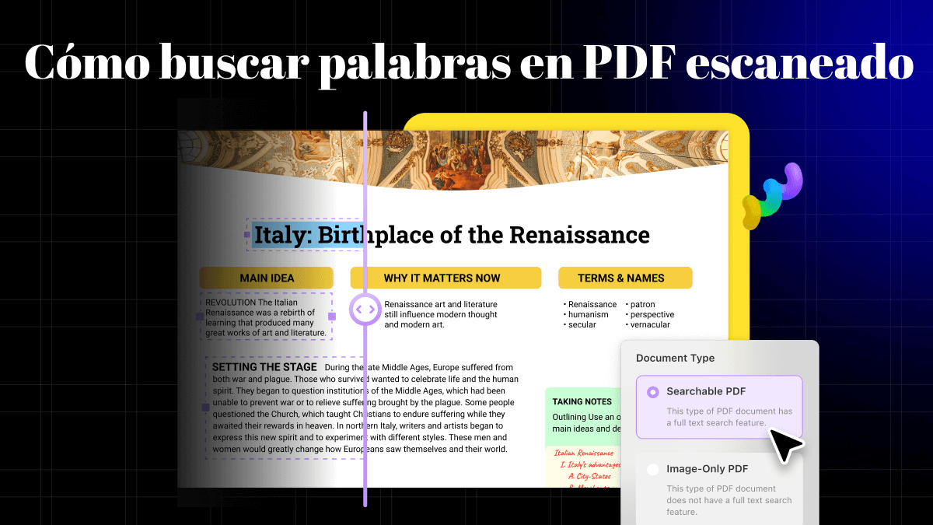The height and width of the screenshot is (525, 933).
Task: Toggle the highlight on 'Italy: Birth' text
Action: (x=309, y=234)
